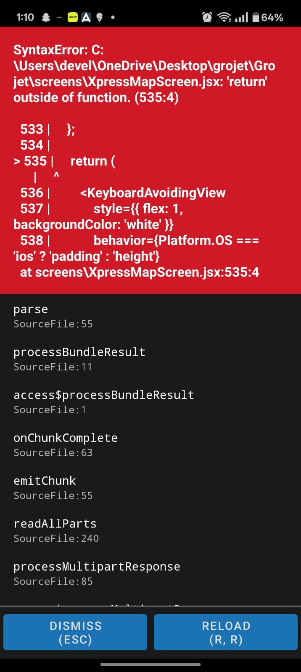Tap the location pin status icon
Image resolution: width=301 pixels, height=672 pixels.
tap(100, 17)
